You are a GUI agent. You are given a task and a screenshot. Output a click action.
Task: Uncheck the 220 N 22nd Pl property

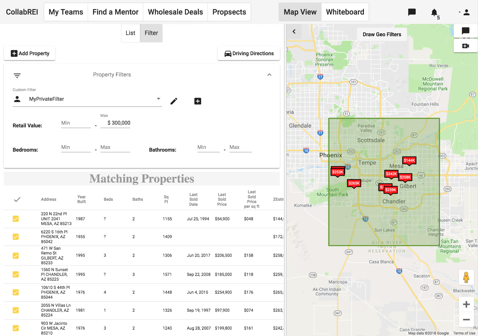[16, 219]
